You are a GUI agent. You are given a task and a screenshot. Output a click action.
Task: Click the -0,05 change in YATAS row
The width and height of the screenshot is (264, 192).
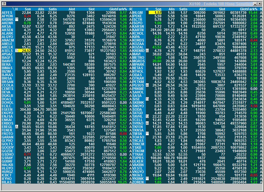pos(253,175)
